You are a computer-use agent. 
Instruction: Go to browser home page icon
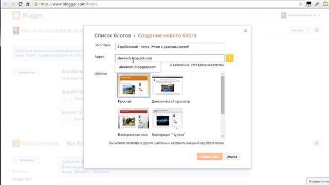(x=28, y=4)
